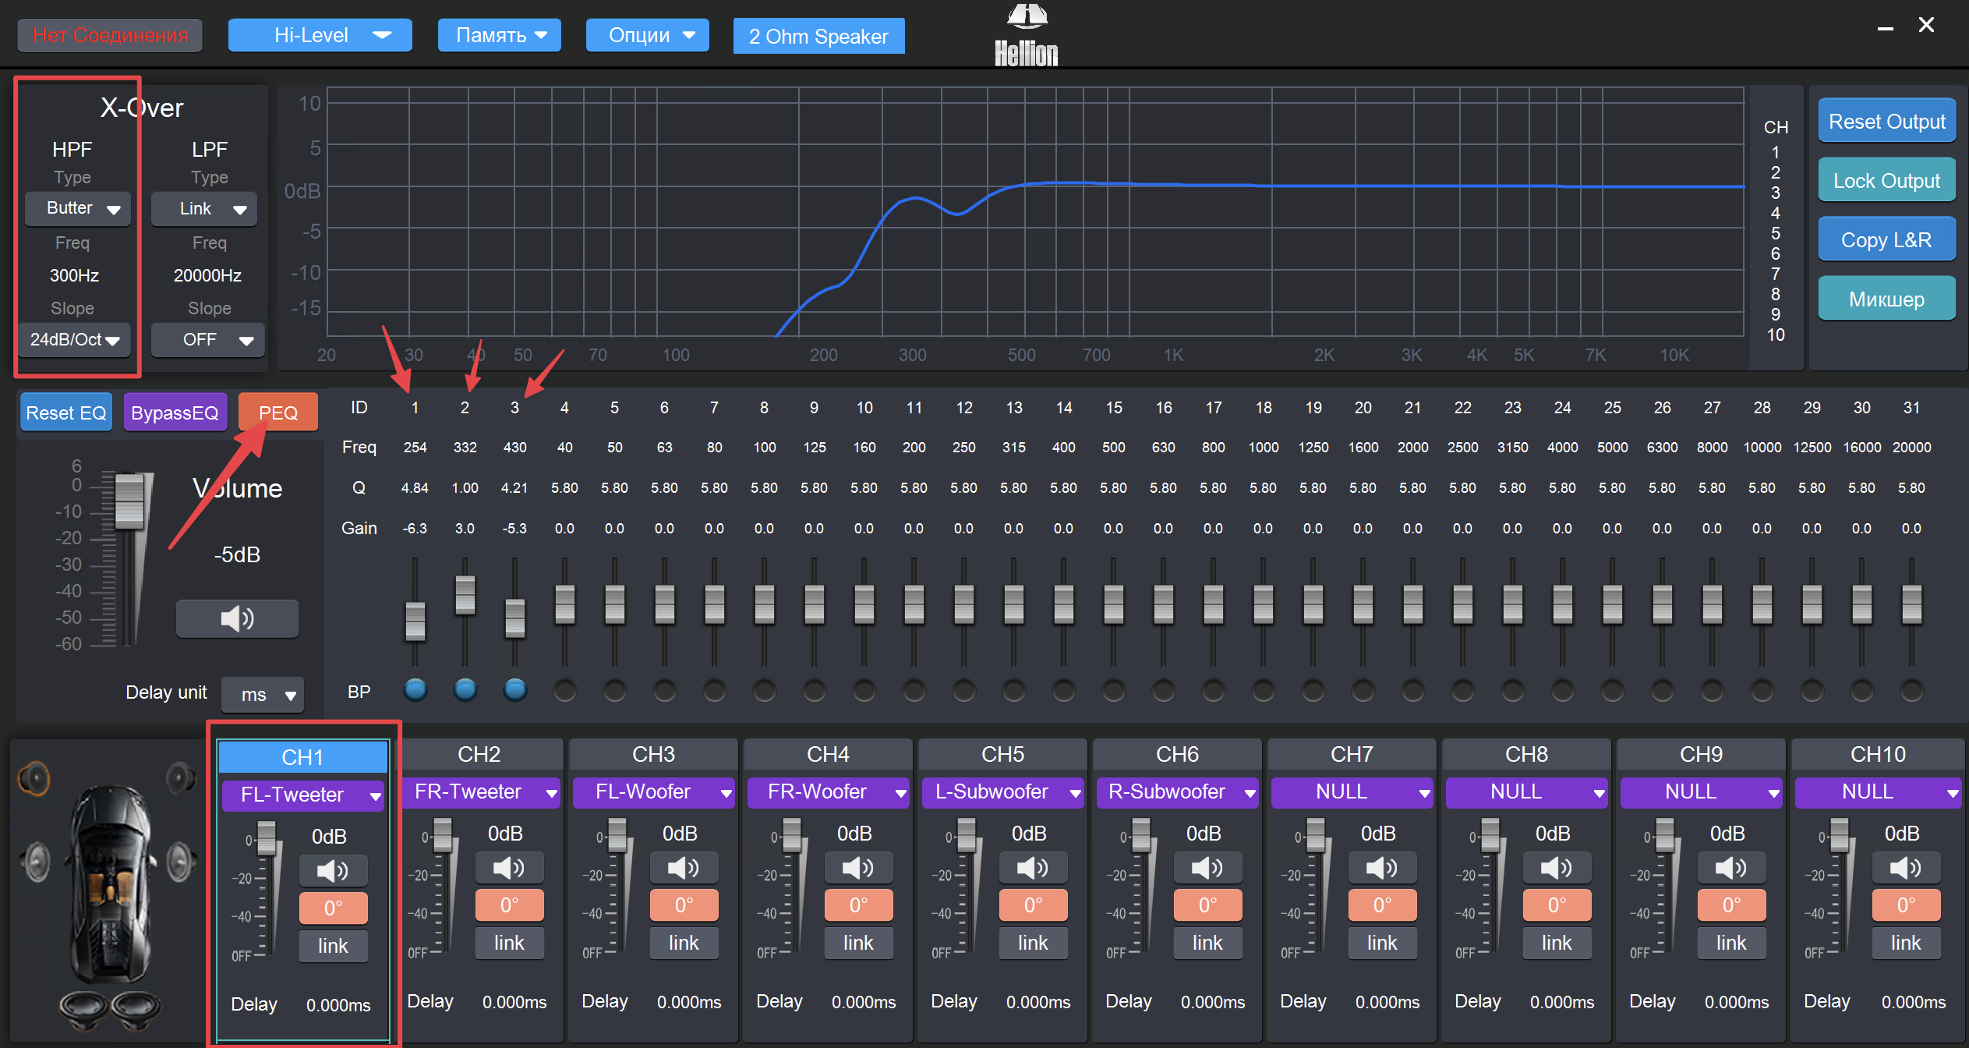Open the Память menu
Viewport: 1969px width, 1048px height.
point(499,35)
